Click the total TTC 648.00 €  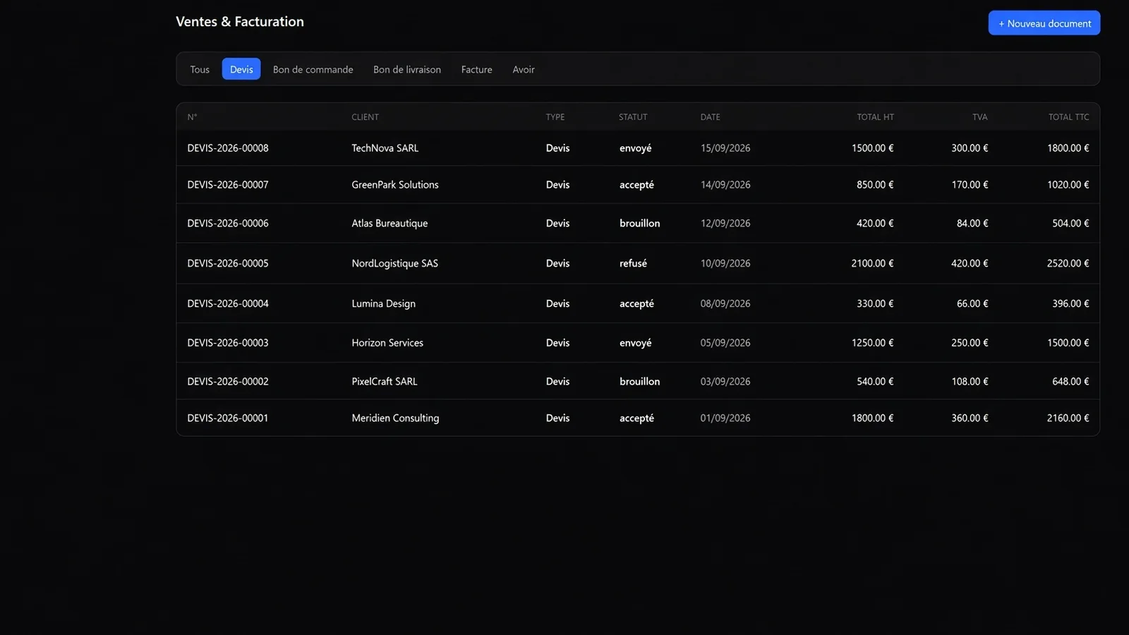click(1070, 381)
